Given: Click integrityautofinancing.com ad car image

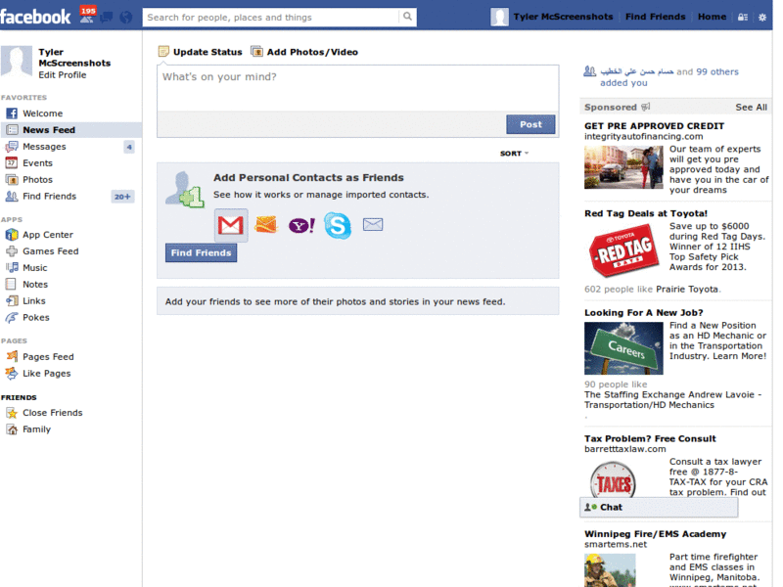Looking at the screenshot, I should [x=623, y=167].
